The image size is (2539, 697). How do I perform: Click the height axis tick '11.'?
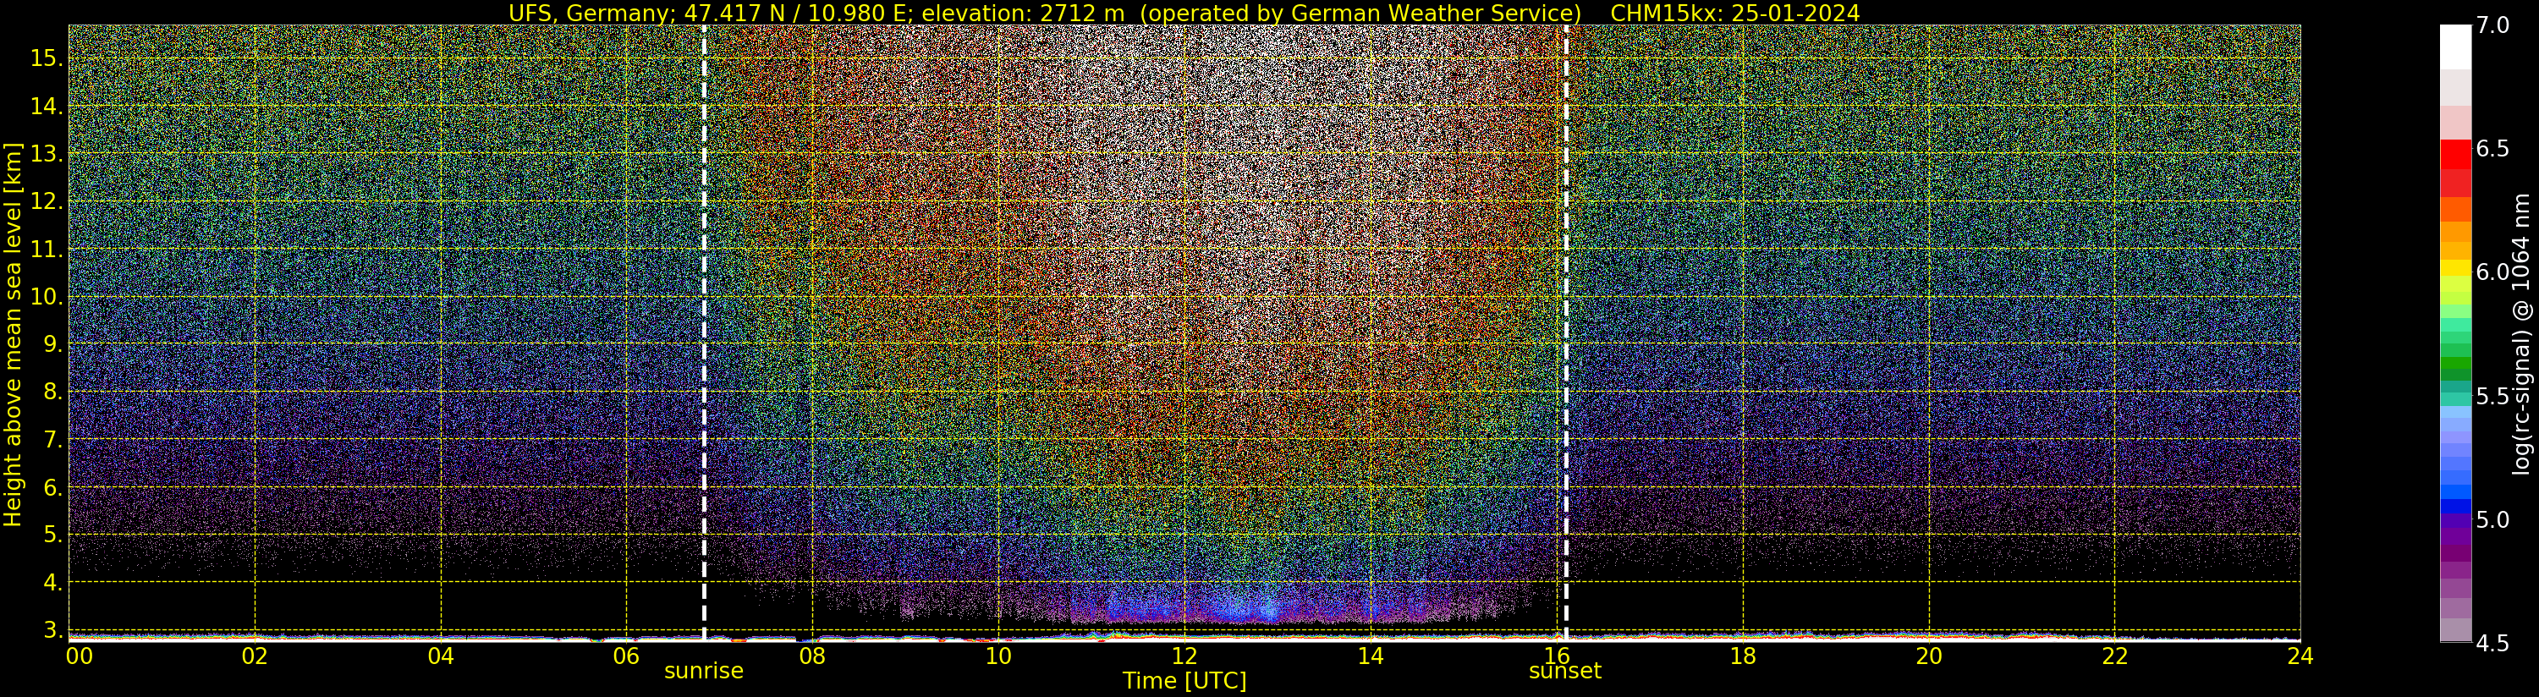point(47,250)
